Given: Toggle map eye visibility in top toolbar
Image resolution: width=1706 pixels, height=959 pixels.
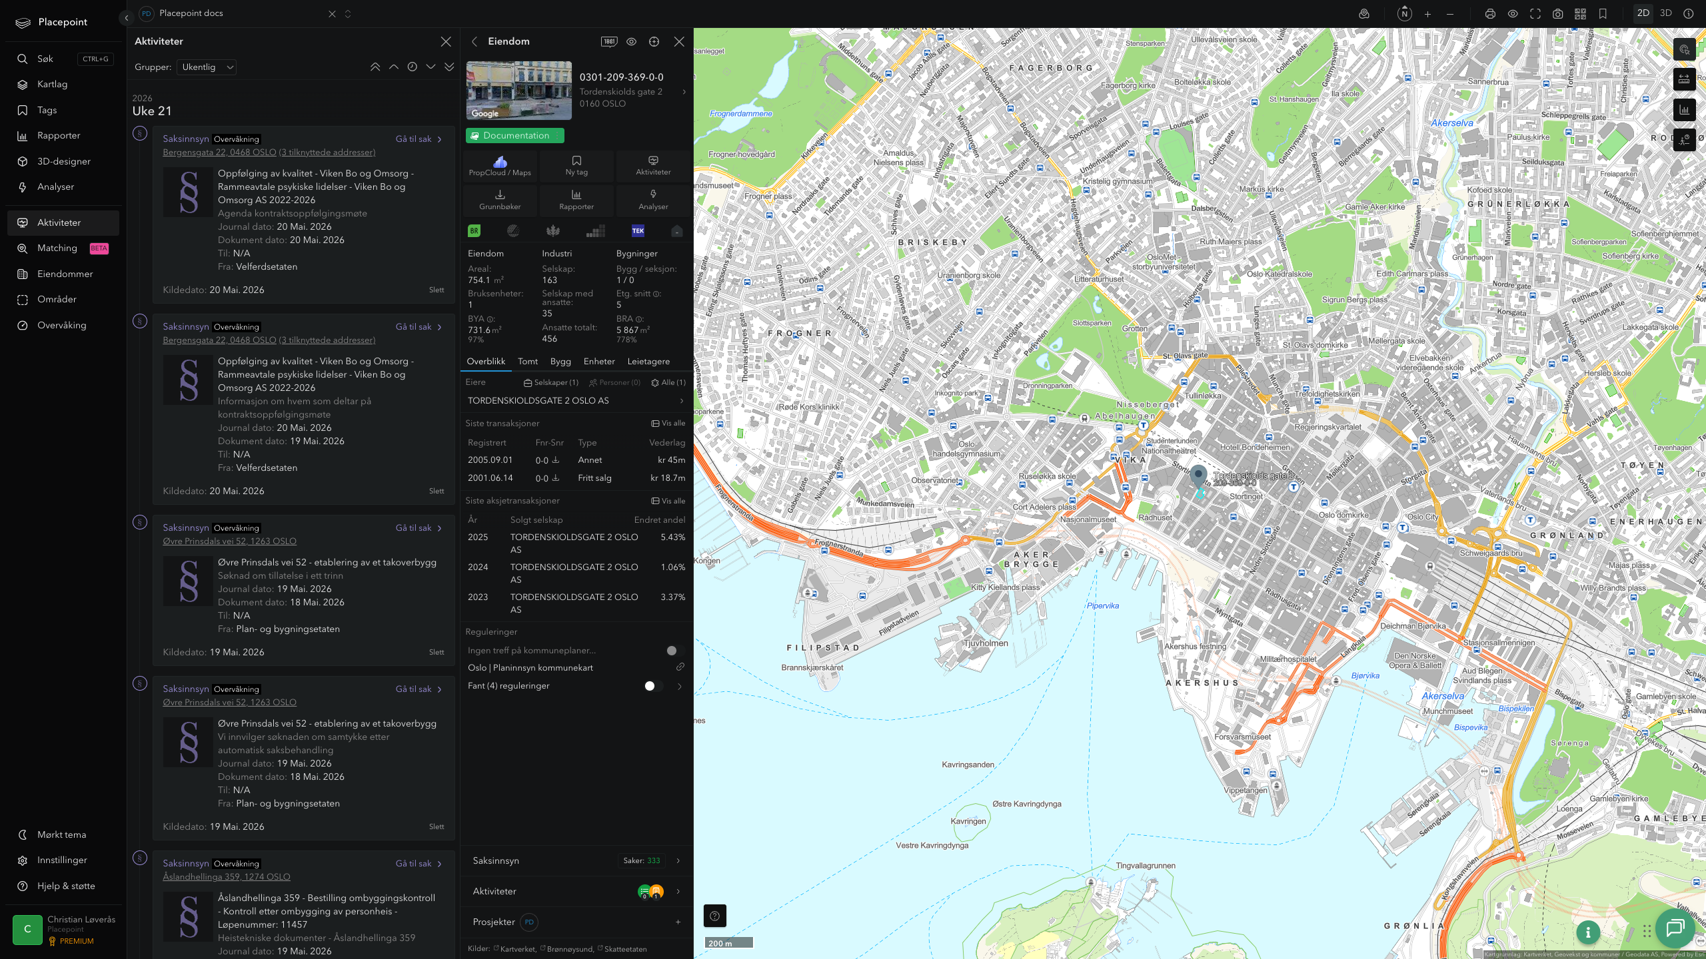Looking at the screenshot, I should click(x=1513, y=14).
